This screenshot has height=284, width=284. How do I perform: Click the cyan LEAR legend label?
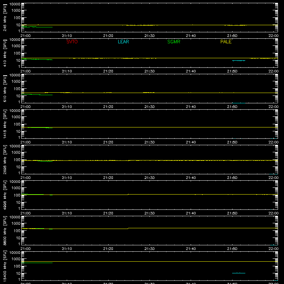click(x=123, y=42)
